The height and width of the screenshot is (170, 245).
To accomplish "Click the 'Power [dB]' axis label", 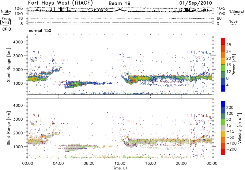I will pos(234,65).
